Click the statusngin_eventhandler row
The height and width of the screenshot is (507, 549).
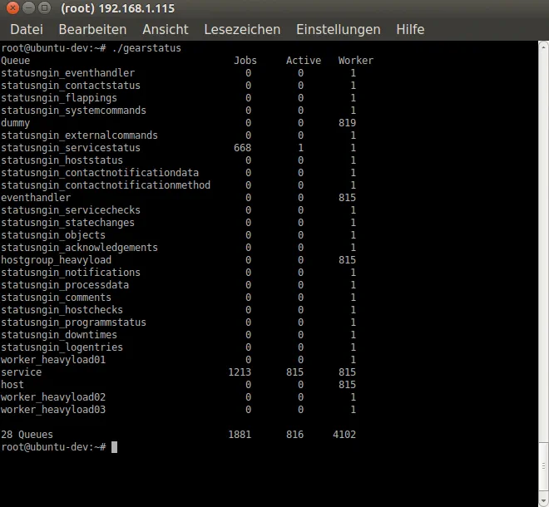click(179, 73)
